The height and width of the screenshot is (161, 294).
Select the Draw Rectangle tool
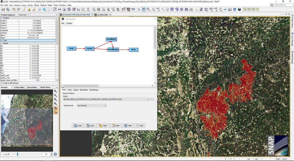pos(172,9)
